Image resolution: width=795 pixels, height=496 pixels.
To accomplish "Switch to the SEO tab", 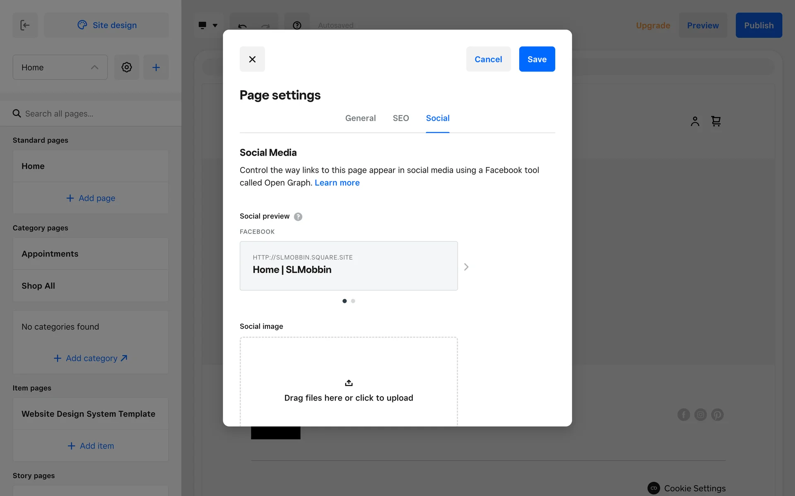I will coord(400,118).
